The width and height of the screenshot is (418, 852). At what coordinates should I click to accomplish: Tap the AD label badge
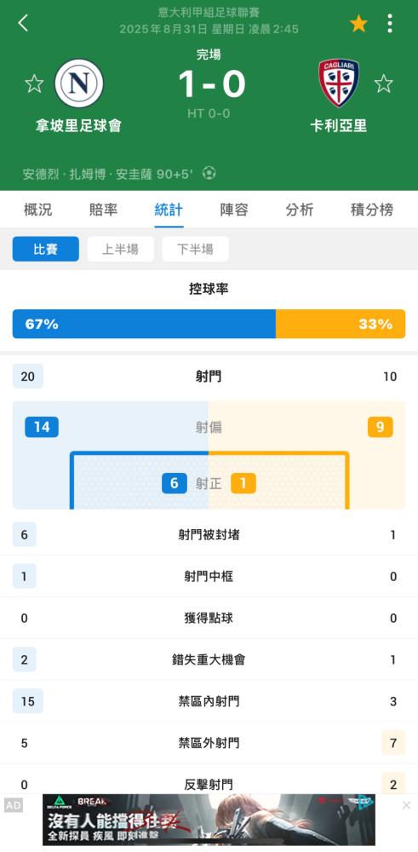14,805
